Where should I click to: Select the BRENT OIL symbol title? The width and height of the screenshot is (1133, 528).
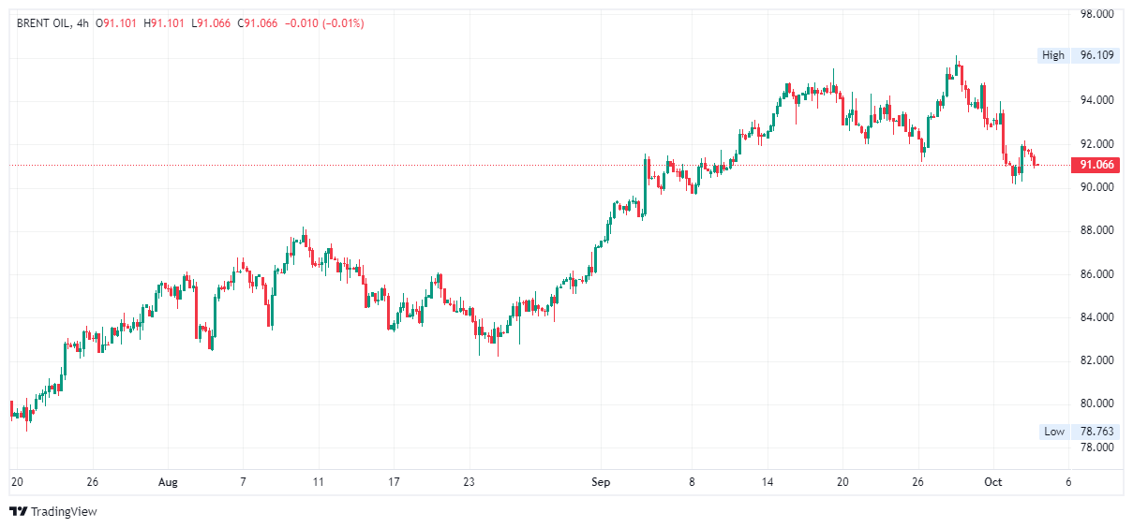tap(45, 22)
